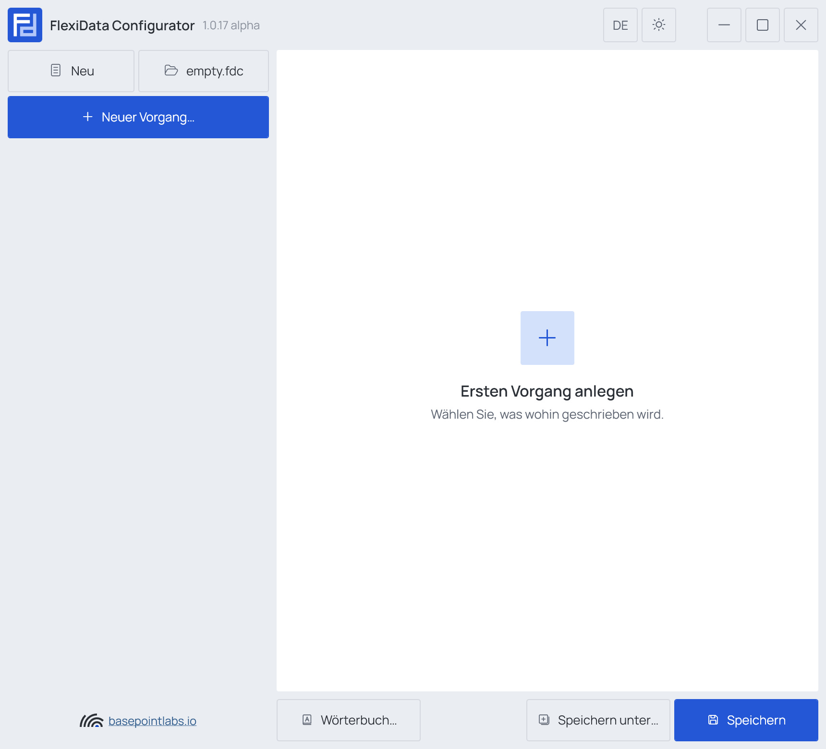Click the 'Ersten Vorgang anlegen' heading
The width and height of the screenshot is (826, 749).
547,391
